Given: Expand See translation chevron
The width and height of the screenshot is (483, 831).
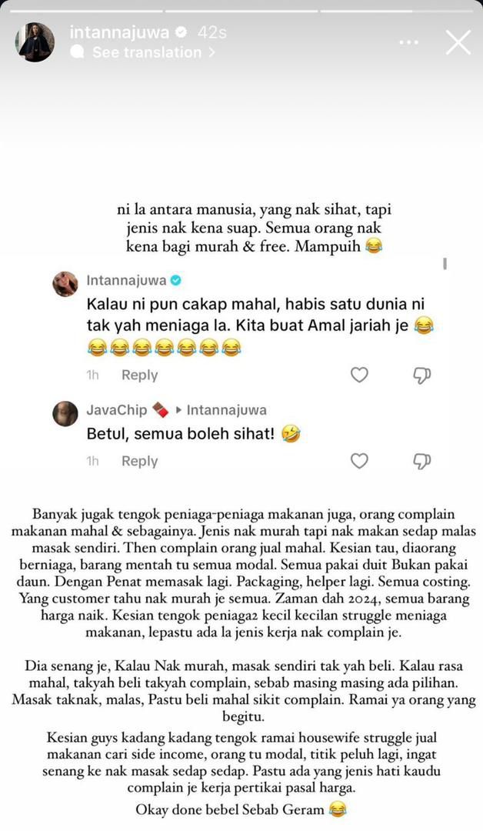Looking at the screenshot, I should [212, 52].
